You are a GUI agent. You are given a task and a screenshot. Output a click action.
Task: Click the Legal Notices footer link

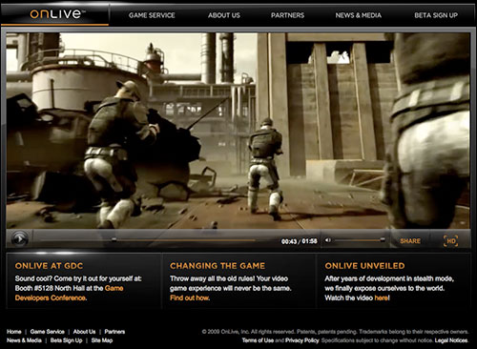(x=451, y=340)
